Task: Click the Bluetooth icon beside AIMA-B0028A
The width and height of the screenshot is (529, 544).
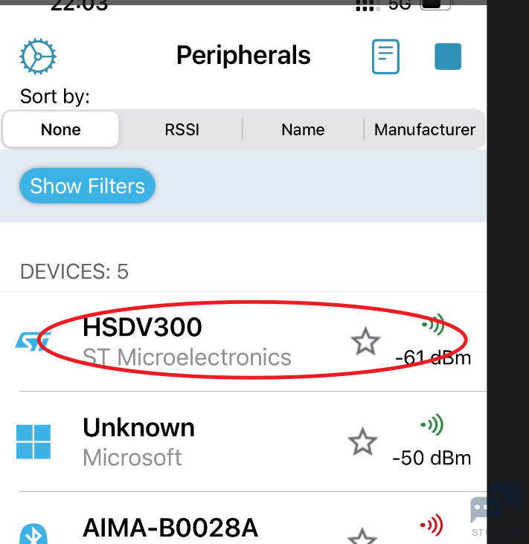Action: tap(33, 534)
